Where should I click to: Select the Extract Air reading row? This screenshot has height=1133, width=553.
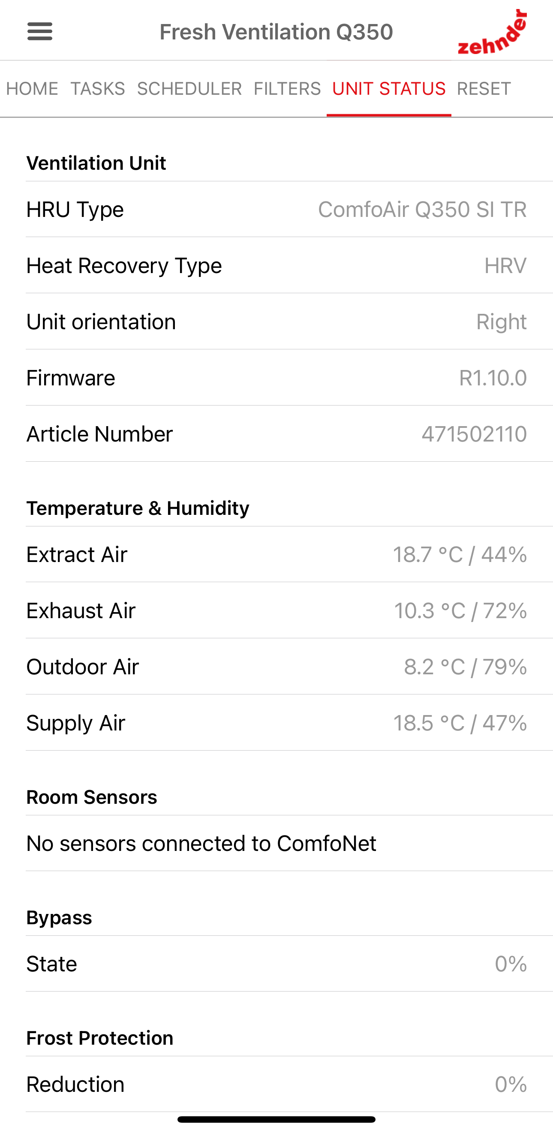tap(276, 555)
